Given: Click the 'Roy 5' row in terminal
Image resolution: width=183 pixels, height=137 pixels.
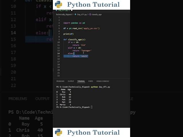Looking at the screenshot, I should (64, 92).
